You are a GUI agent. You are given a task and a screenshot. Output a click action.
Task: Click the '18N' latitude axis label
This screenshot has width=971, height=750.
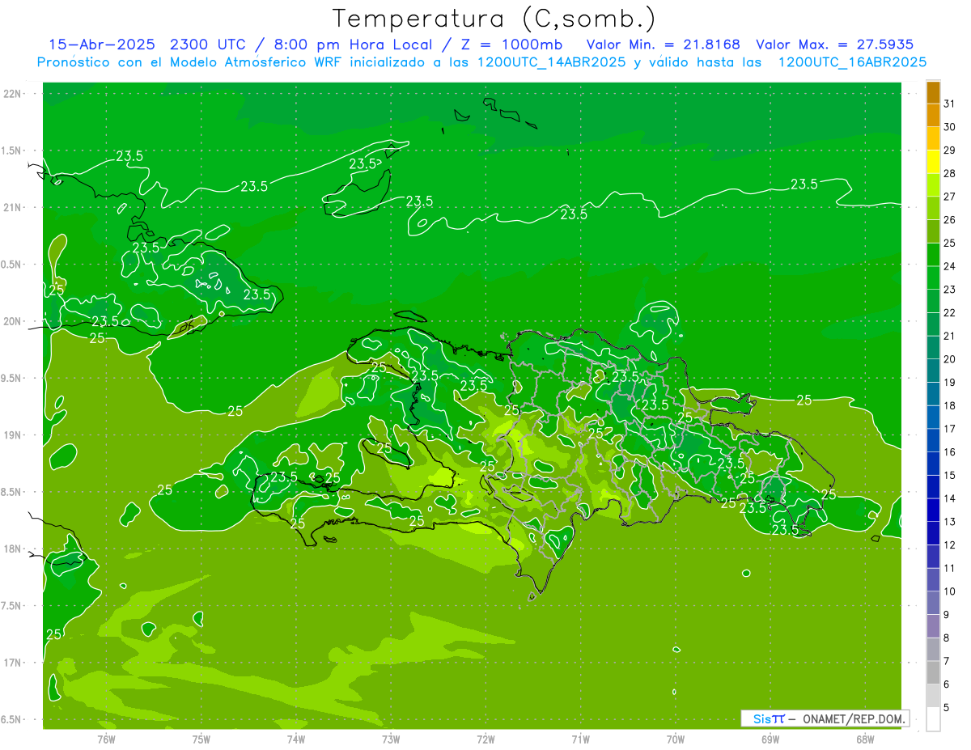point(12,549)
